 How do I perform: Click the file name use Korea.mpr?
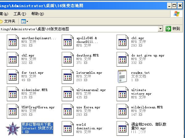tap(88, 107)
